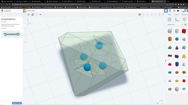
Task: Pick the red Box shape
Action: [x=184, y=31]
